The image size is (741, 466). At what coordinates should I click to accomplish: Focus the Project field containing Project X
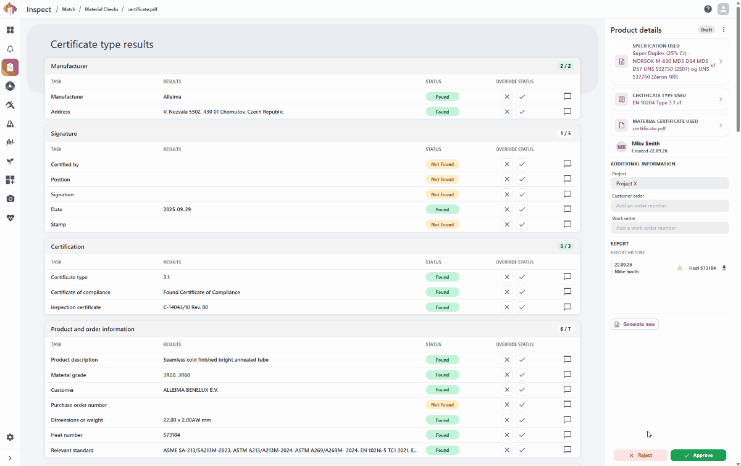coord(670,183)
